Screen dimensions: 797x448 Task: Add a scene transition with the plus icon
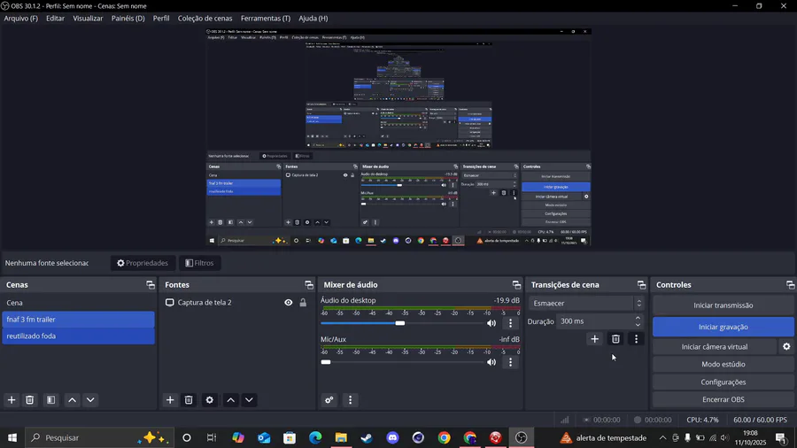click(595, 339)
